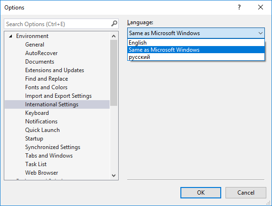
Task: Confirm changes with the OK button
Action: 201,193
